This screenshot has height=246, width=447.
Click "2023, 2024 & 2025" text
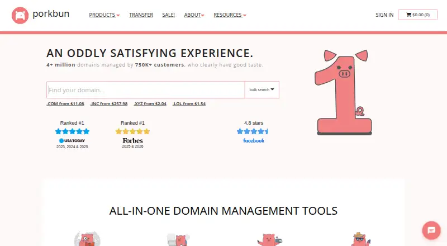click(x=72, y=146)
